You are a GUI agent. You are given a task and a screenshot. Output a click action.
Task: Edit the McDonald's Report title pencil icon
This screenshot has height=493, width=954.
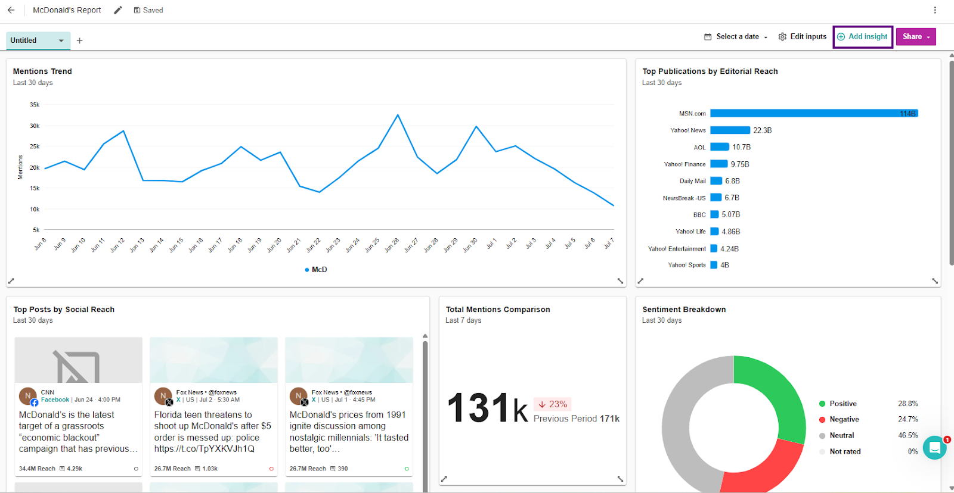pyautogui.click(x=118, y=10)
